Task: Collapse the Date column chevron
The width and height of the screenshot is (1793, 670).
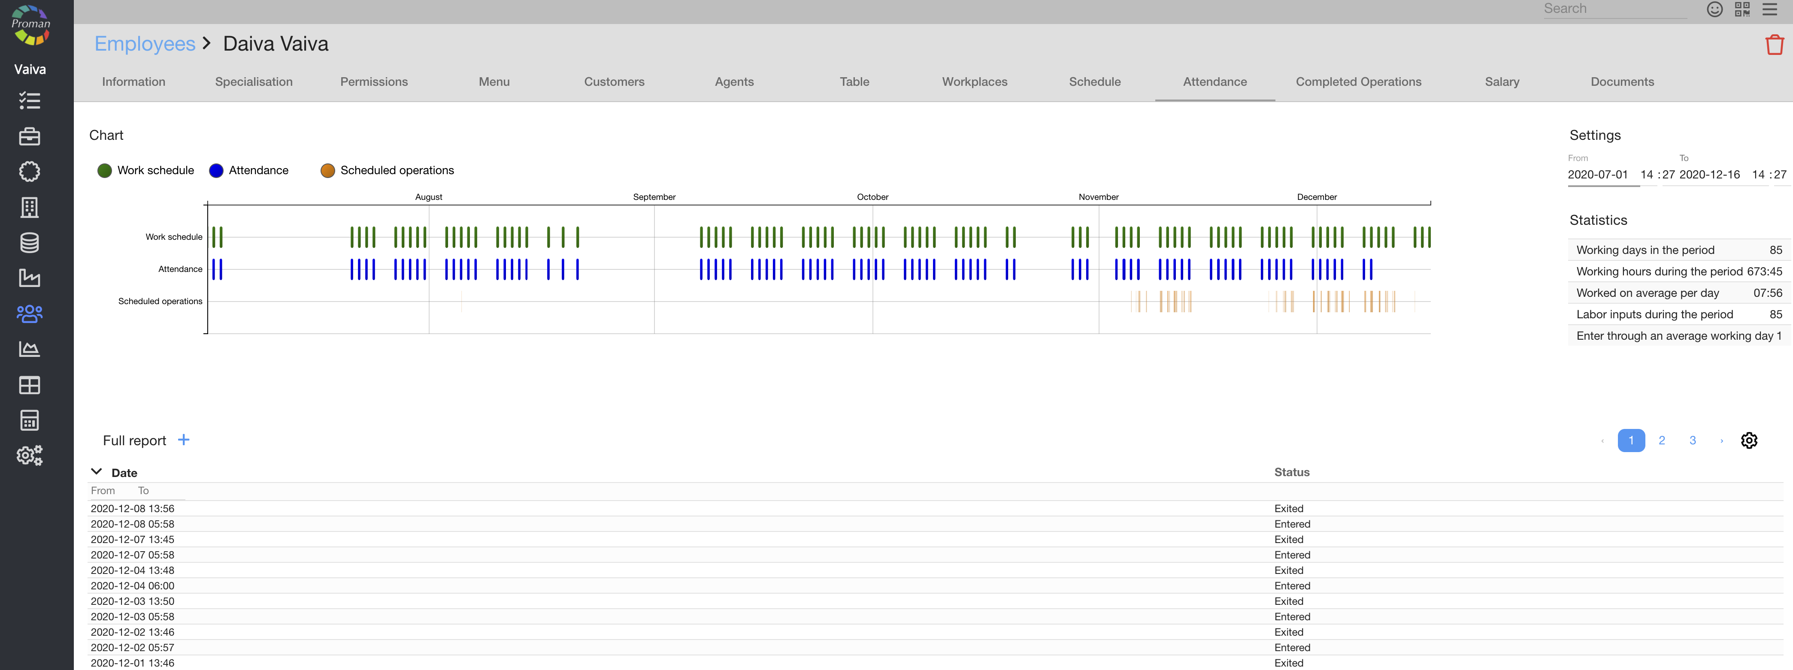Action: click(x=97, y=472)
